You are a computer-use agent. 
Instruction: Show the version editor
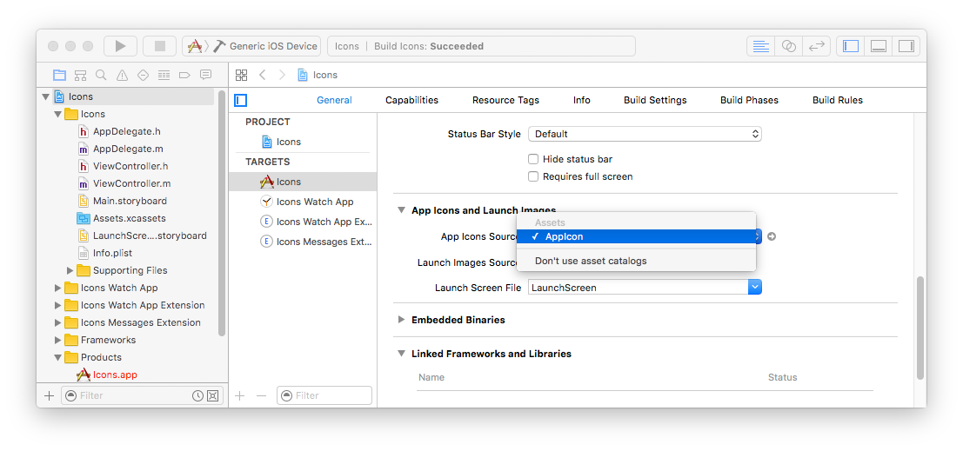[817, 46]
